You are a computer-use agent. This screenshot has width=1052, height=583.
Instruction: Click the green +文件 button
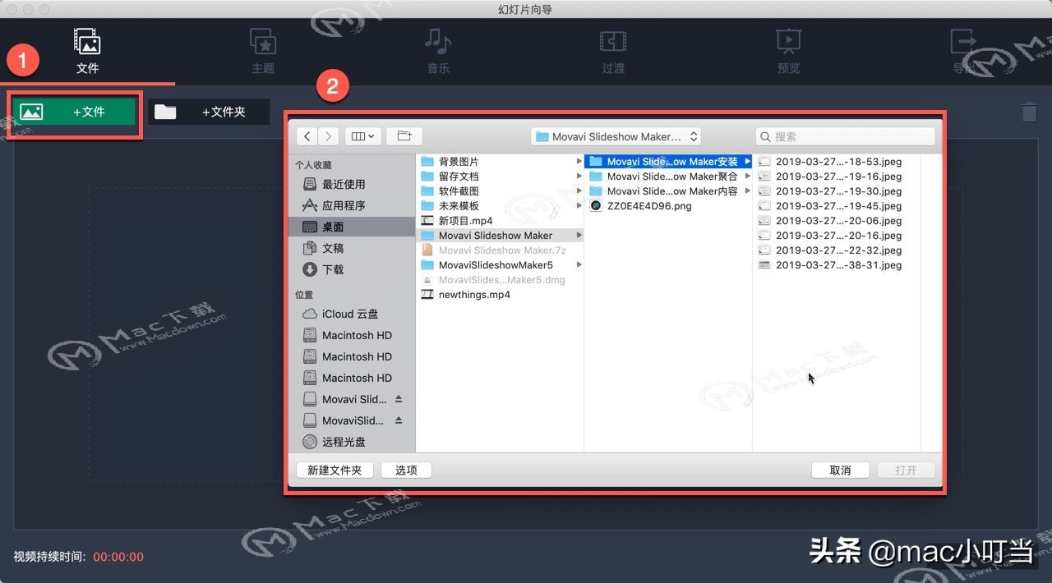point(74,112)
